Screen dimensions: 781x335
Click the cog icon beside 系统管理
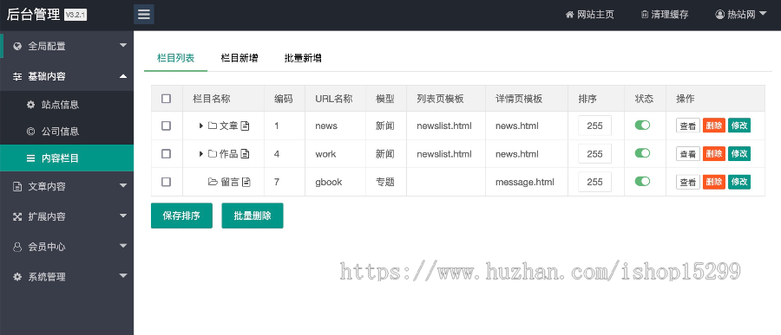17,277
